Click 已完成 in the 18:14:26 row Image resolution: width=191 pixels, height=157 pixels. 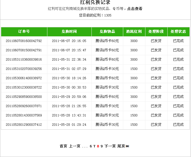(178, 78)
